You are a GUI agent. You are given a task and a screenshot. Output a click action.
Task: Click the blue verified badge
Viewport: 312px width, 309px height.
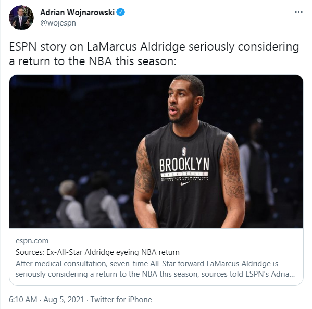[x=121, y=12]
